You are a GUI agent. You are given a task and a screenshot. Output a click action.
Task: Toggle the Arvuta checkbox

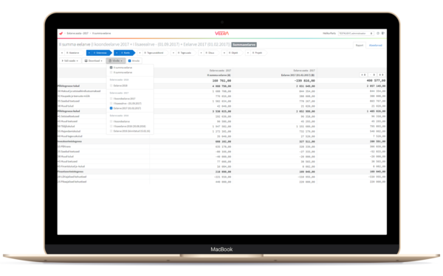(130, 61)
